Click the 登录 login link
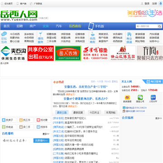Image resolution: width=163 pixels, height=163 pixels. [147, 4]
